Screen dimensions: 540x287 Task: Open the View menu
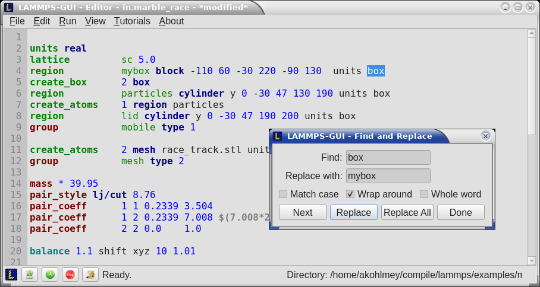(x=95, y=21)
